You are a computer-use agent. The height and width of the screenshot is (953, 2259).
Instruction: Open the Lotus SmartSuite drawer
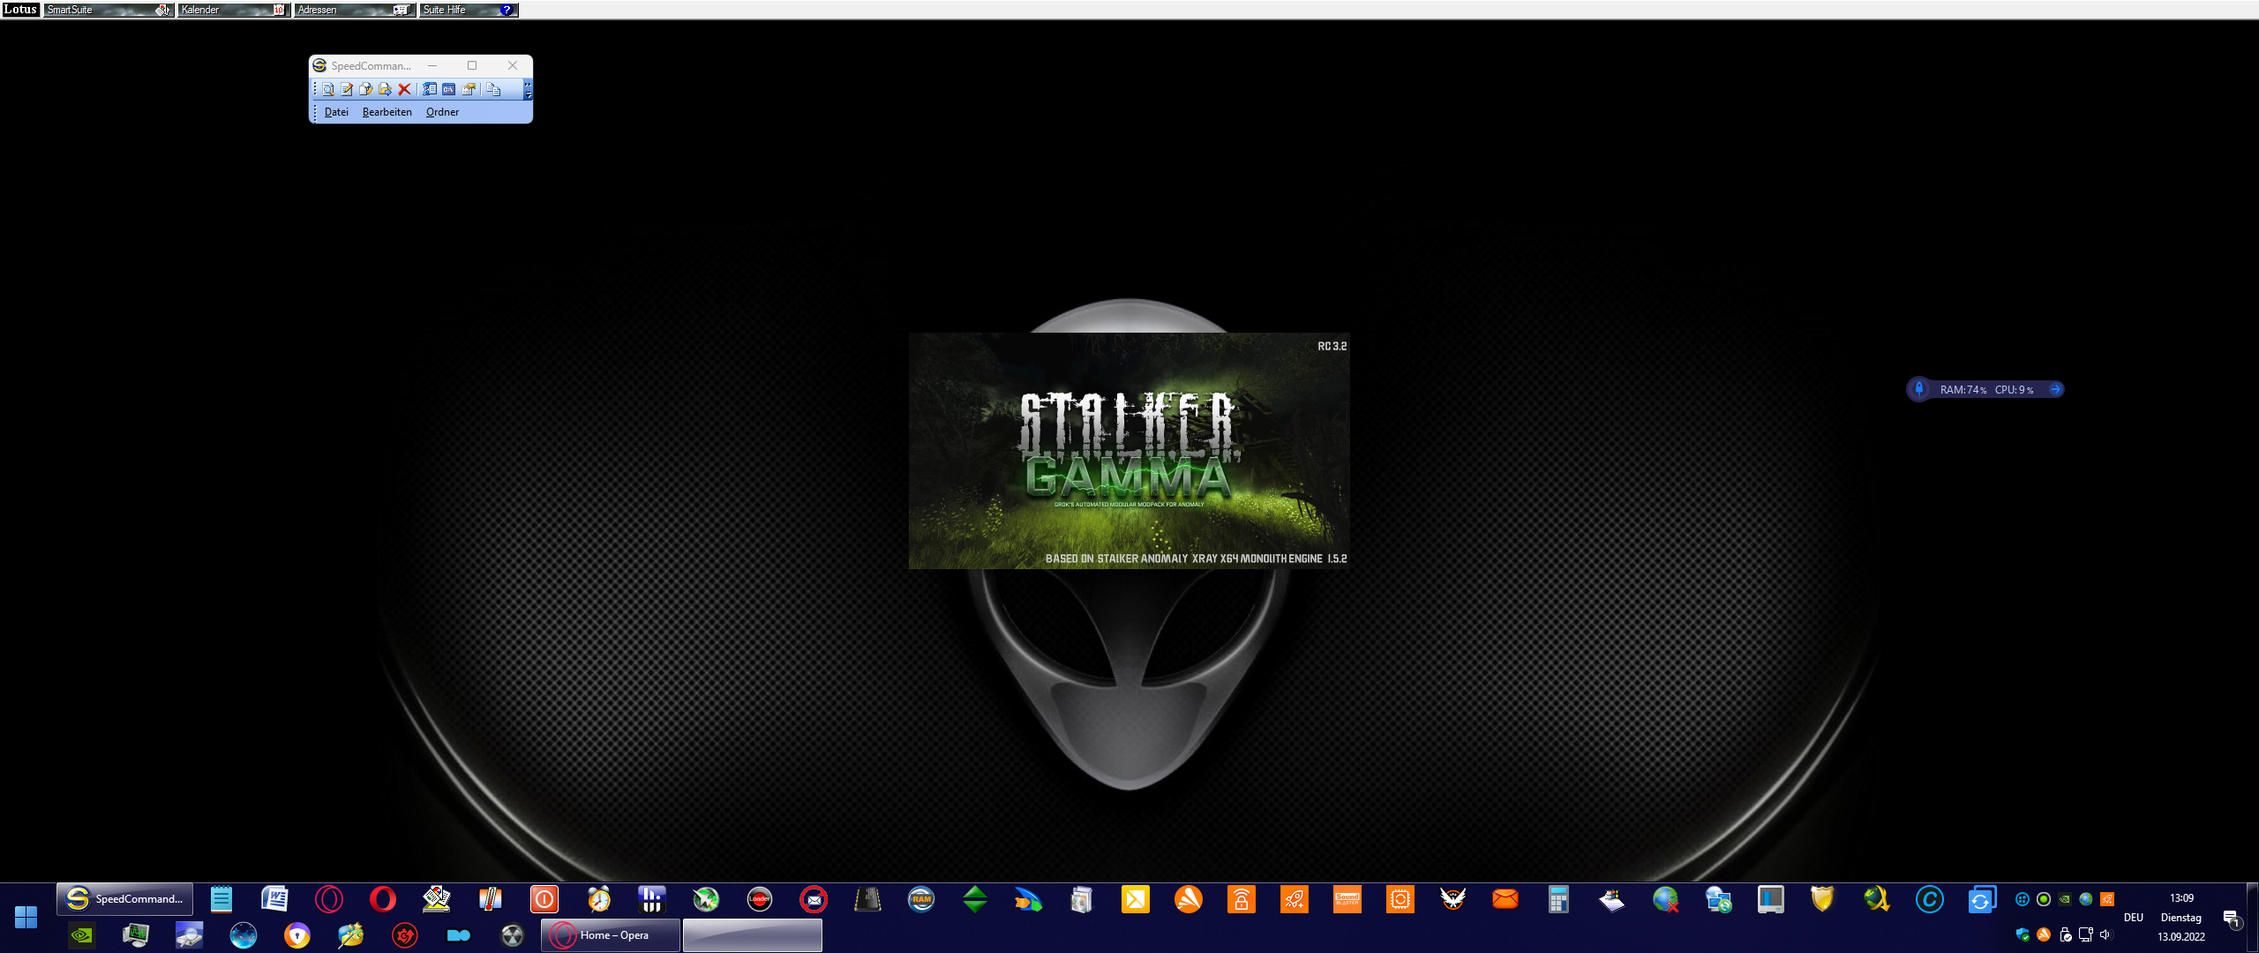[x=108, y=10]
